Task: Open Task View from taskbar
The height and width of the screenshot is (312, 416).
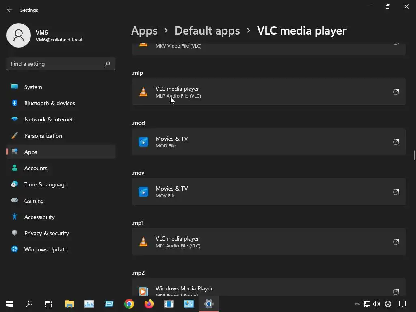Action: [x=49, y=304]
